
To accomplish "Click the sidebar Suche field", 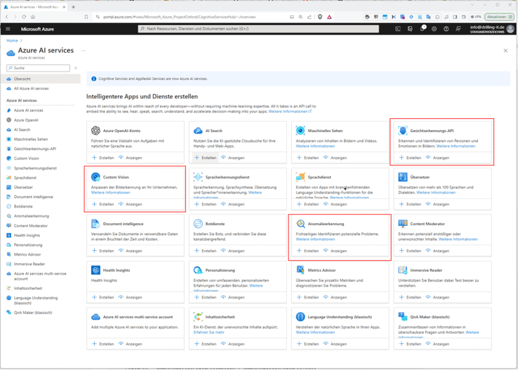I will 38,68.
